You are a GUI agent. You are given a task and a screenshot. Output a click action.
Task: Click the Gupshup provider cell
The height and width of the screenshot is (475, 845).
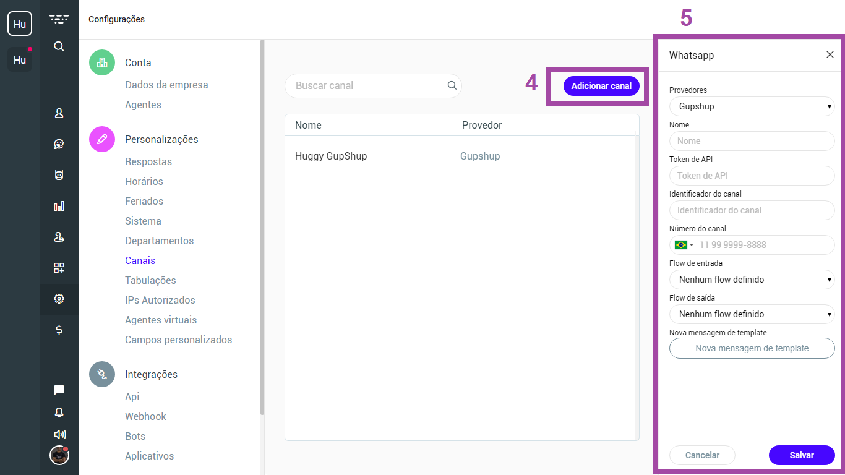pos(480,156)
